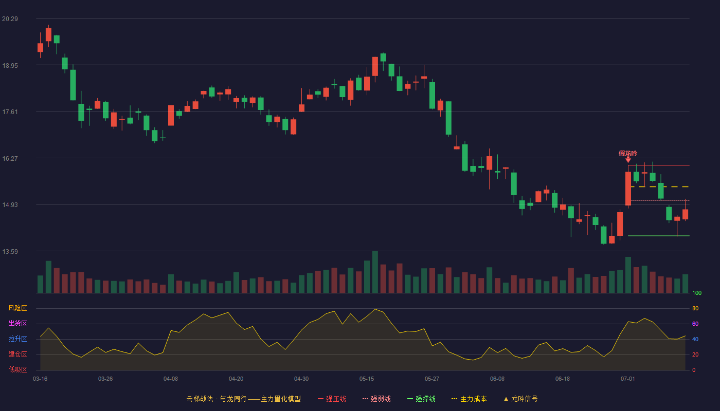This screenshot has height=411, width=720.
Task: Click the 80 indicator scale label
Action: [x=695, y=308]
